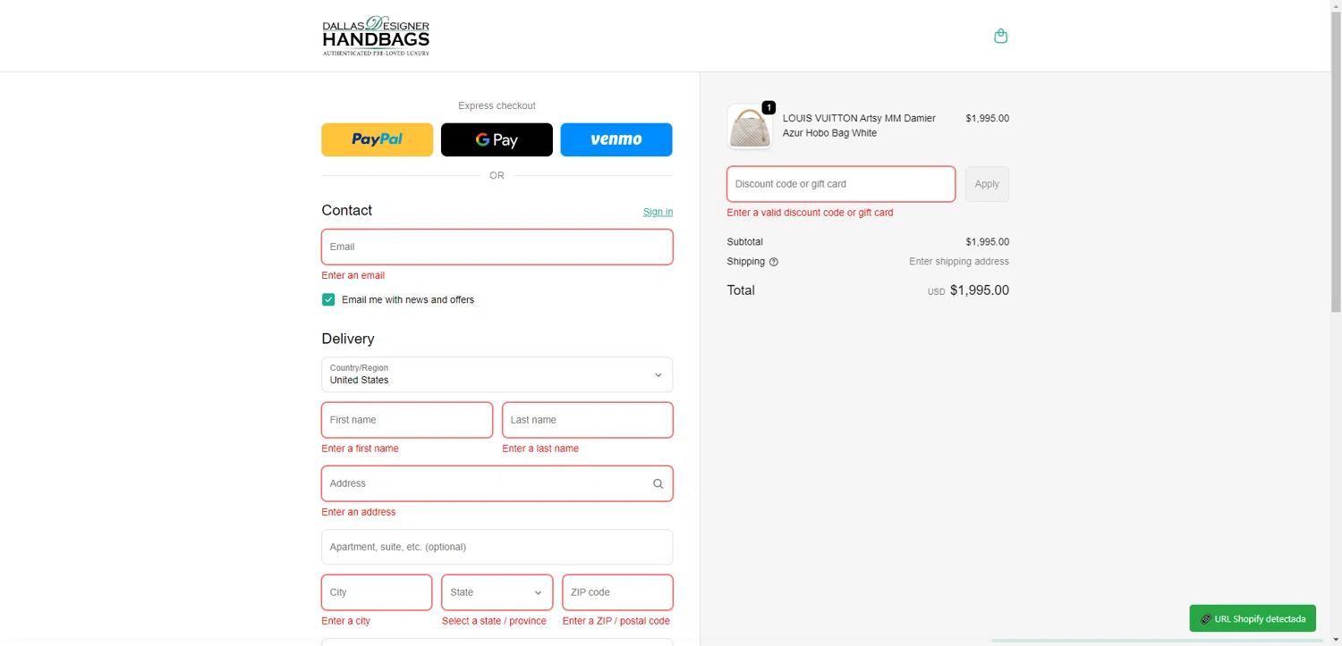Click the 'Enter a city' error
This screenshot has width=1342, height=646.
coord(346,621)
